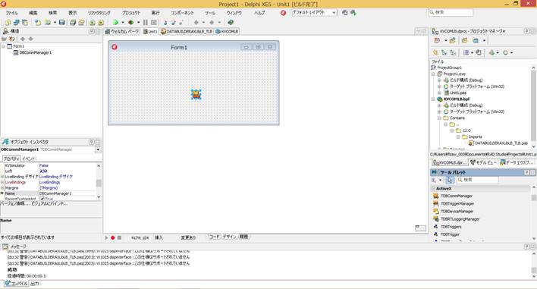The image size is (537, 289).
Task: Collapse the Contains folder in project tree
Action: tap(439, 118)
